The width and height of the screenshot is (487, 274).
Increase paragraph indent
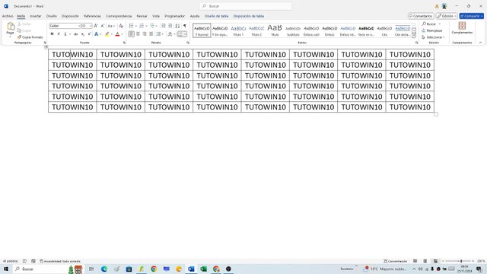point(170,26)
